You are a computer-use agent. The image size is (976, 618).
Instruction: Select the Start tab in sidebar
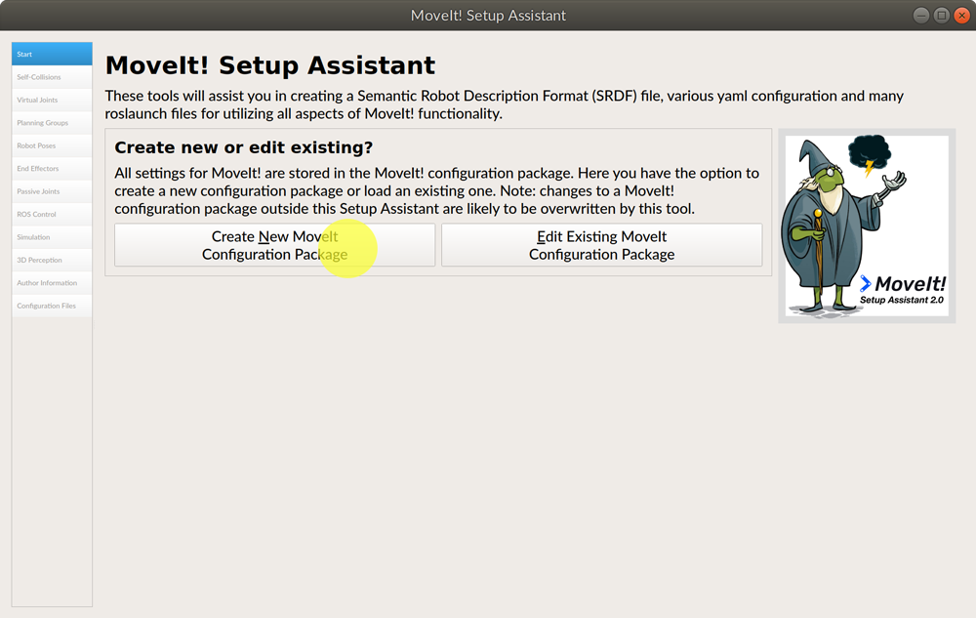coord(52,55)
